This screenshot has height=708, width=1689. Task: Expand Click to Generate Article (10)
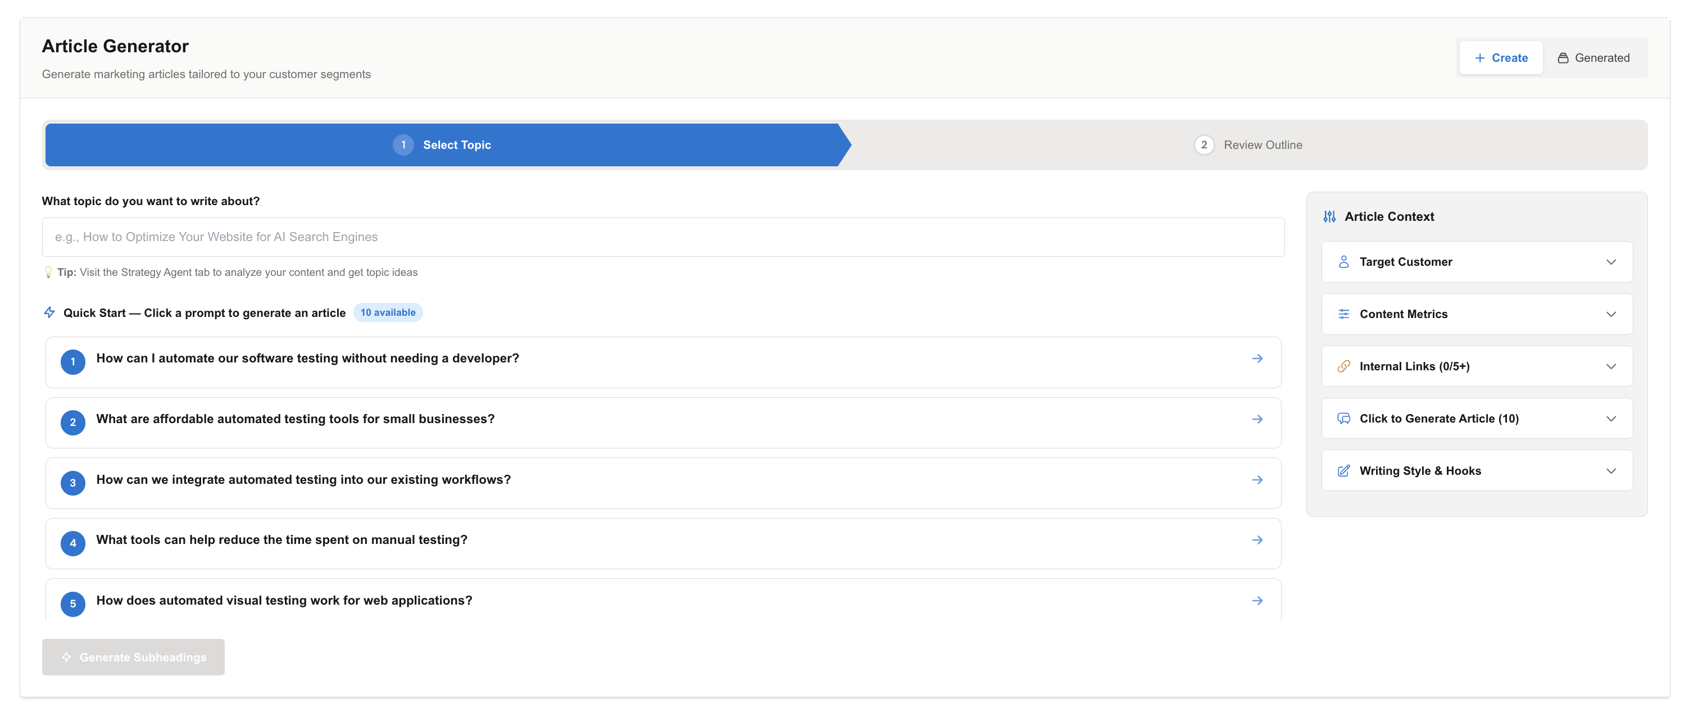pyautogui.click(x=1611, y=419)
